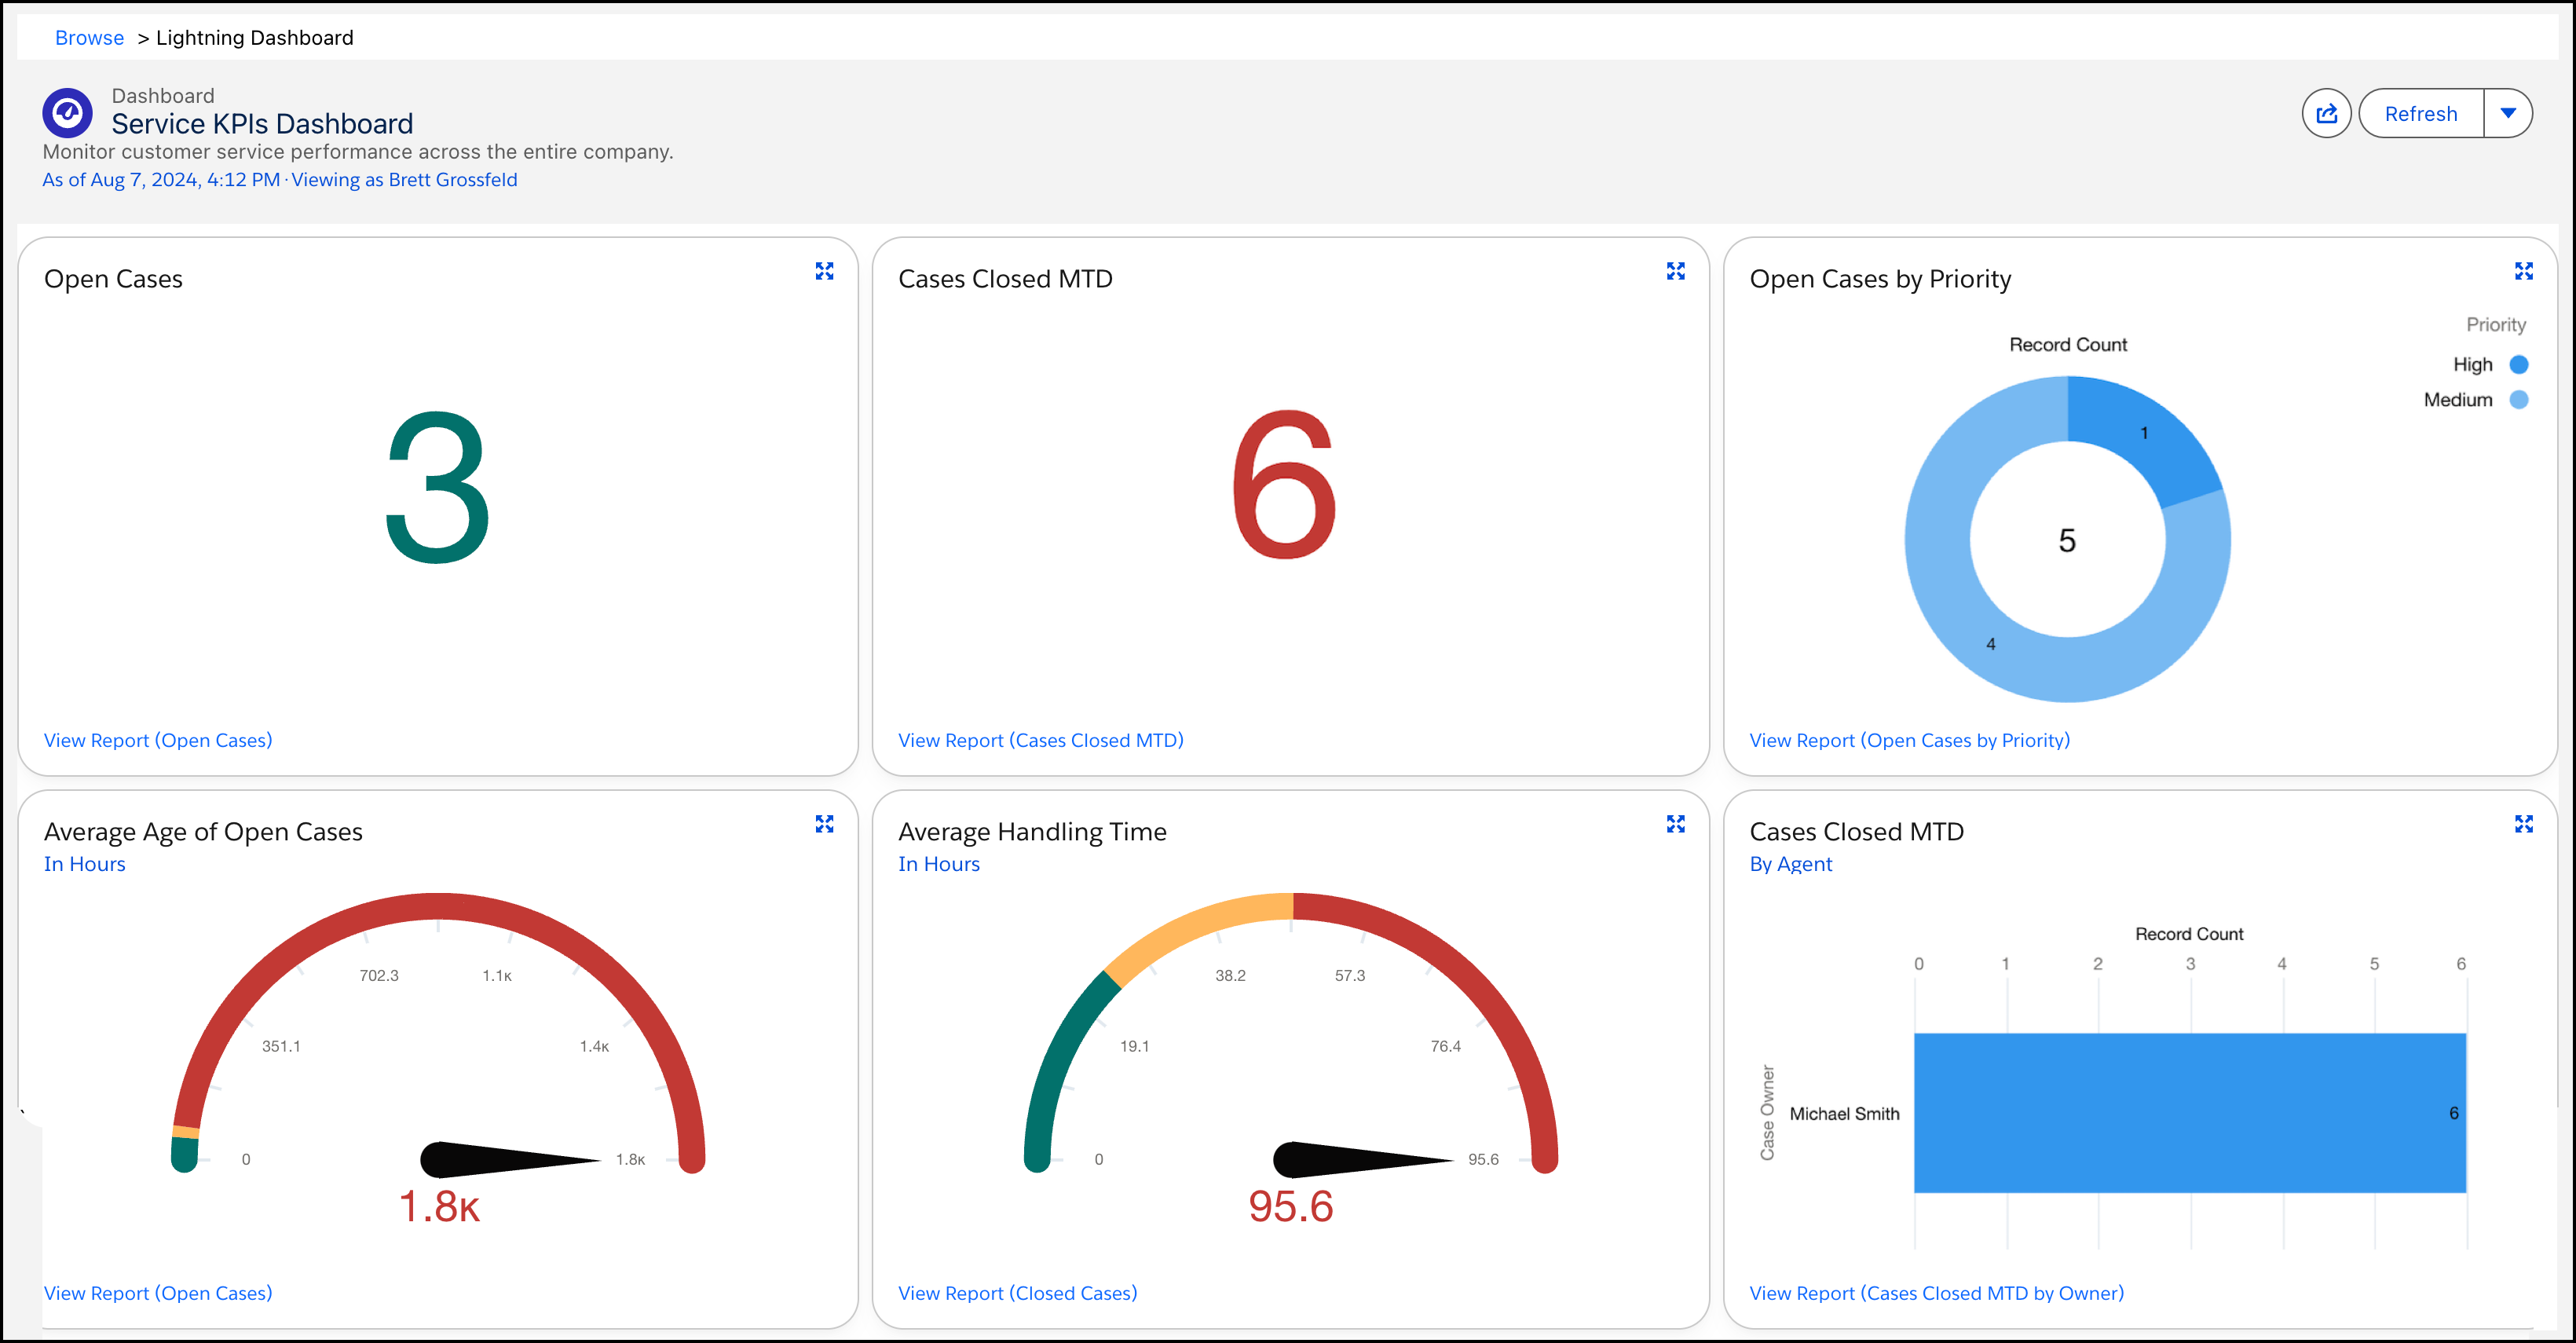The height and width of the screenshot is (1343, 2576).
Task: Click the Average Handling Time gauge needle
Action: tap(1362, 1160)
